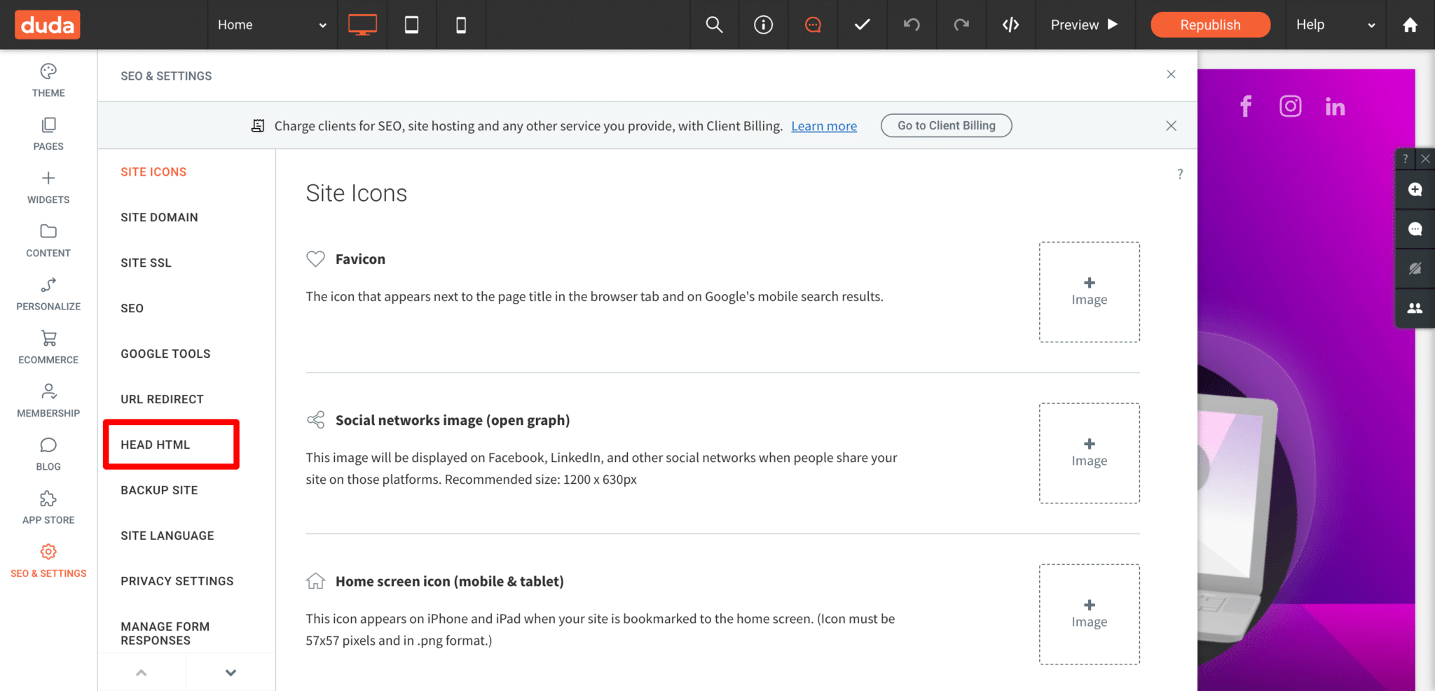Click the Facebook icon on site preview
The image size is (1435, 691).
point(1246,106)
